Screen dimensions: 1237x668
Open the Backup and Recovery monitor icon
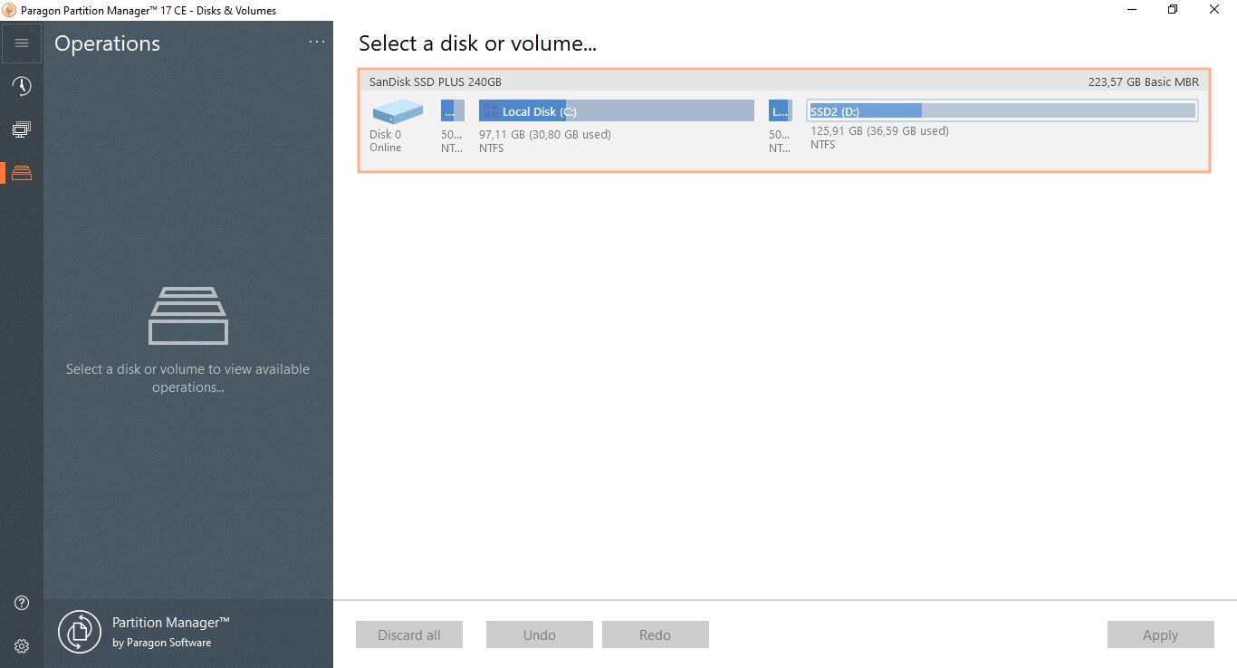click(x=22, y=129)
